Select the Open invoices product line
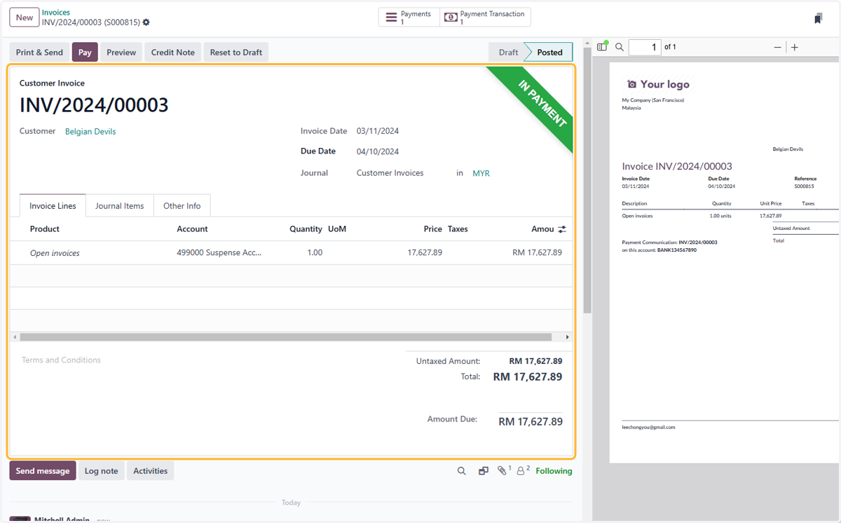 (55, 253)
